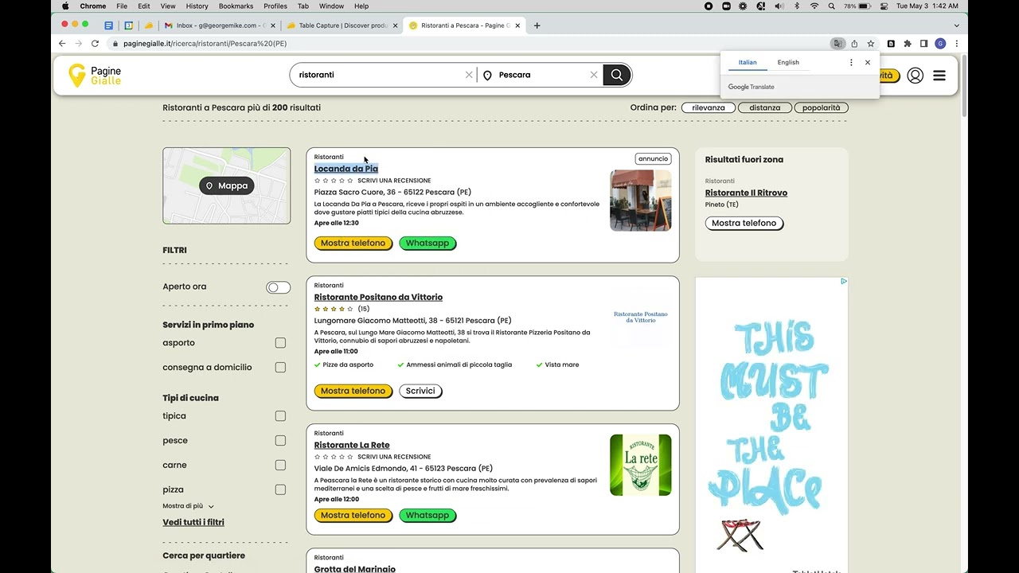Toggle Chrome side panel icon
This screenshot has height=573, width=1019.
tap(924, 44)
